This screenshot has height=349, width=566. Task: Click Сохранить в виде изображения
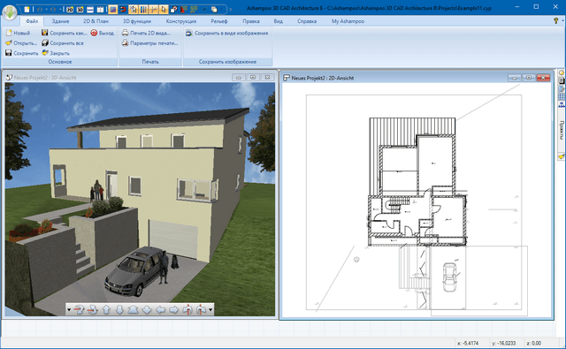coord(226,33)
